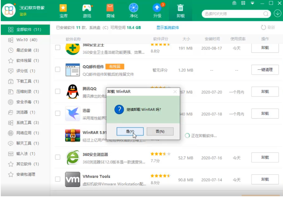Confirm uninstall with 是(Y) button
The height and width of the screenshot is (197, 283).
(x=130, y=131)
